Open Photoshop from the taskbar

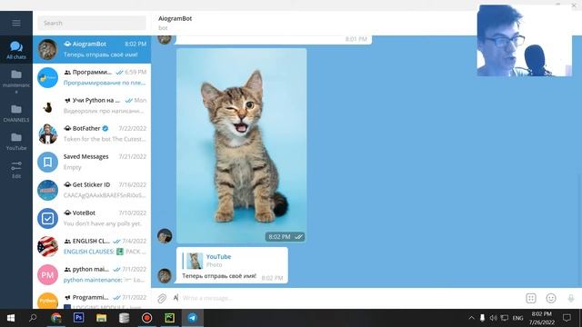[79, 318]
